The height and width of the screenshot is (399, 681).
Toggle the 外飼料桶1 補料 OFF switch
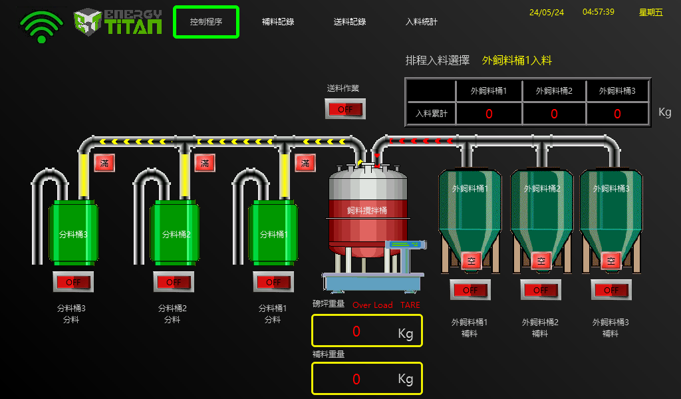click(x=470, y=290)
